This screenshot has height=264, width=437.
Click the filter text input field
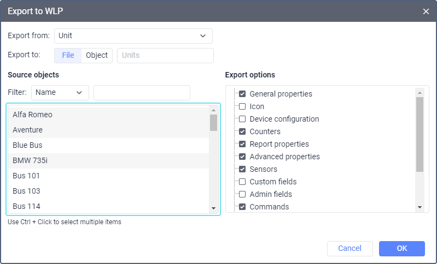pos(142,93)
